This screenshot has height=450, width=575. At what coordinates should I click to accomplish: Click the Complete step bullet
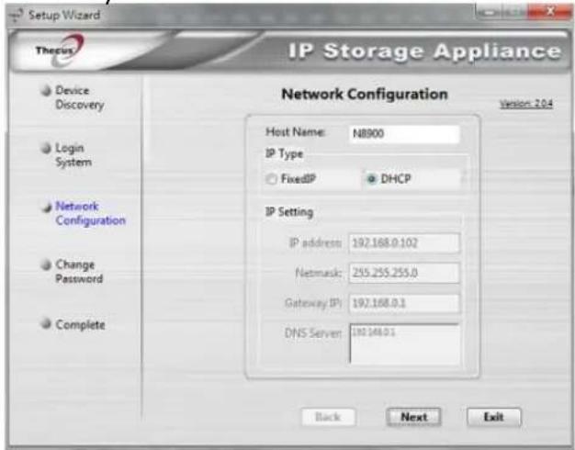pos(46,324)
